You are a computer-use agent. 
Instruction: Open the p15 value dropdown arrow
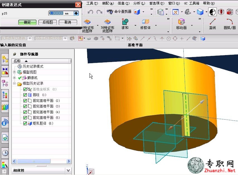pyautogui.click(x=76, y=13)
